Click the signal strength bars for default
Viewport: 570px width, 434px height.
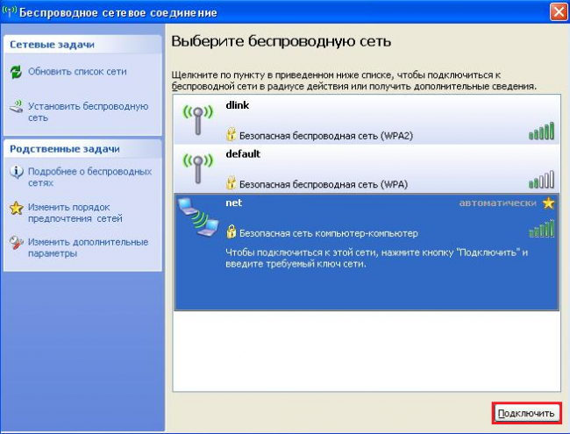(541, 181)
